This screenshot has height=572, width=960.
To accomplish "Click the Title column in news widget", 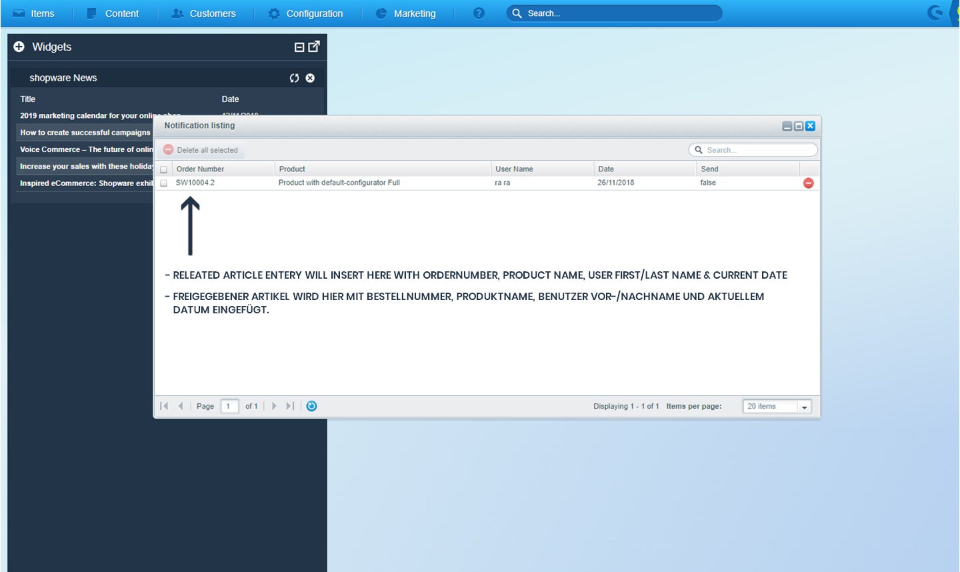I will coord(28,99).
